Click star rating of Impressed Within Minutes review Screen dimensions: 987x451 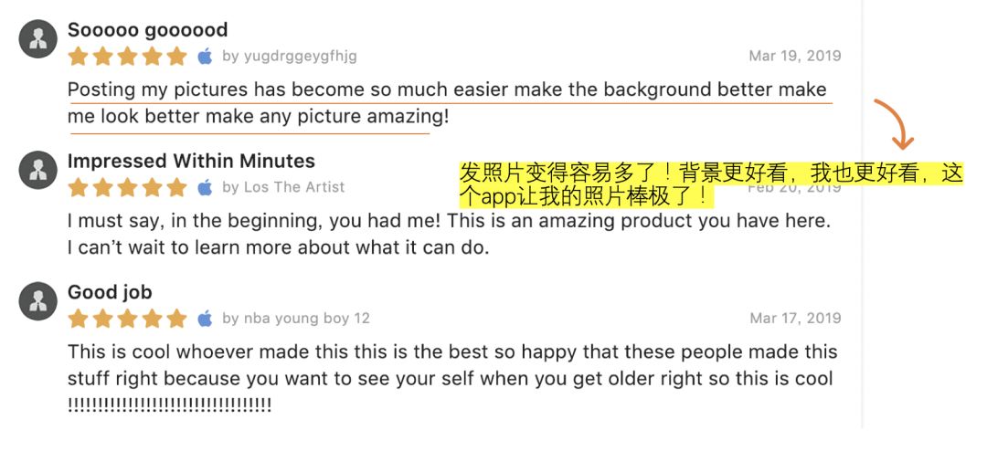[127, 188]
